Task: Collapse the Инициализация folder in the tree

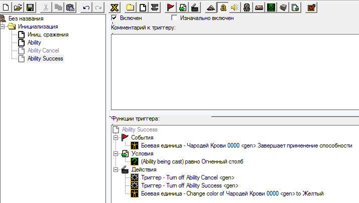Action: [3, 26]
